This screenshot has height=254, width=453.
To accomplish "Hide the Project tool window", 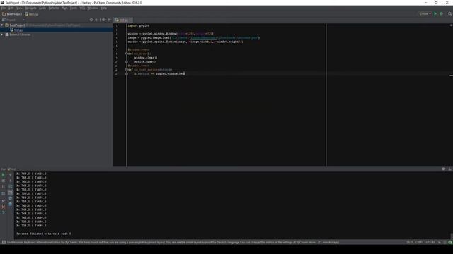I will coord(110,20).
